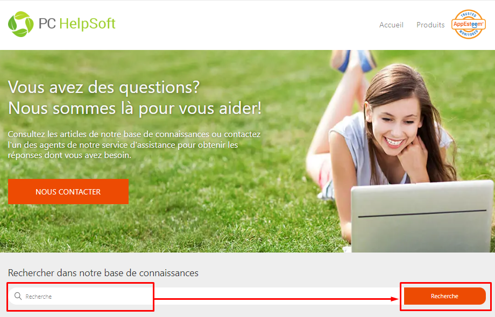Screen dimensions: 495x317
Task: Click the 'Nous sommes là pour vous aider!' line
Action: click(135, 109)
